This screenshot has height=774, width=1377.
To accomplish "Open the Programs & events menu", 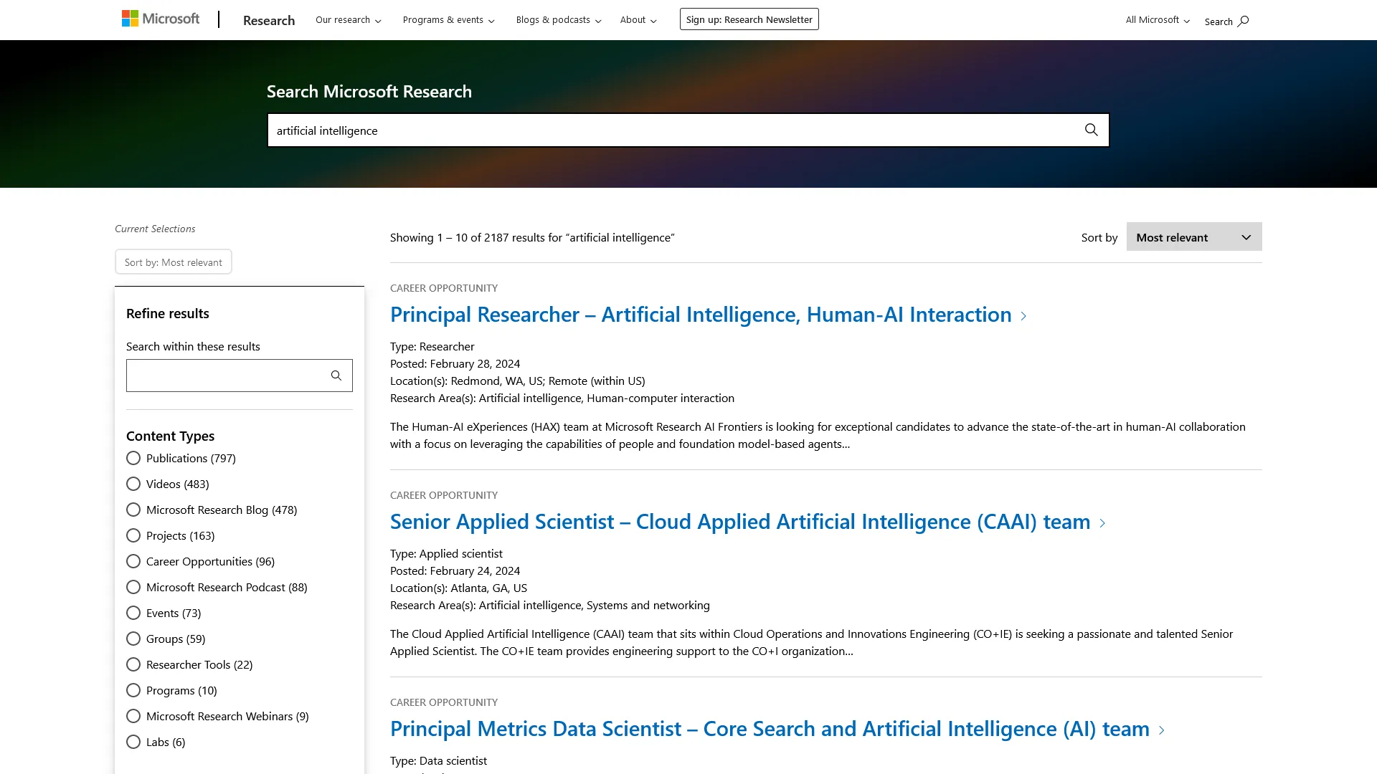I will (x=448, y=20).
